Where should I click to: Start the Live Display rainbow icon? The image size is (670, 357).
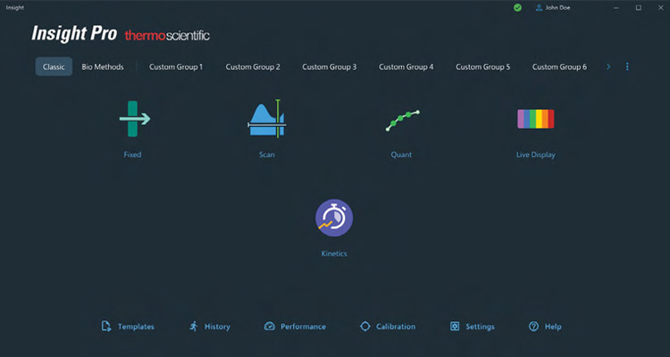pyautogui.click(x=536, y=119)
